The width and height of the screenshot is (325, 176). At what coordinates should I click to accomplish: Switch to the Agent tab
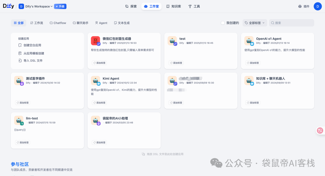(101, 23)
